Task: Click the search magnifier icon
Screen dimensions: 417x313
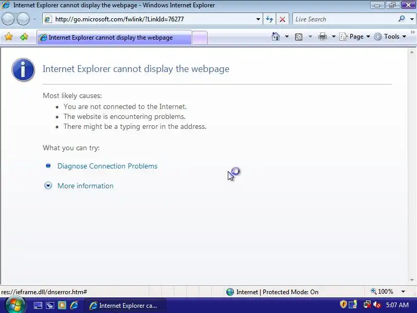Action: pyautogui.click(x=401, y=19)
